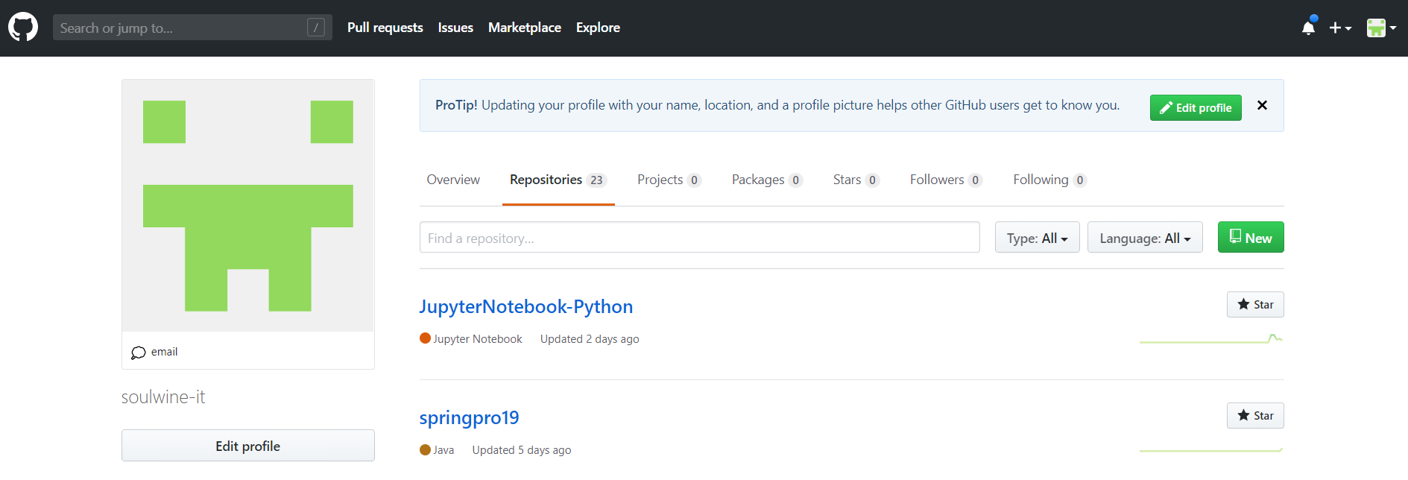1408x480 pixels.
Task: Click the JupyterNotebook-Python activity sparkline
Action: [x=1210, y=340]
